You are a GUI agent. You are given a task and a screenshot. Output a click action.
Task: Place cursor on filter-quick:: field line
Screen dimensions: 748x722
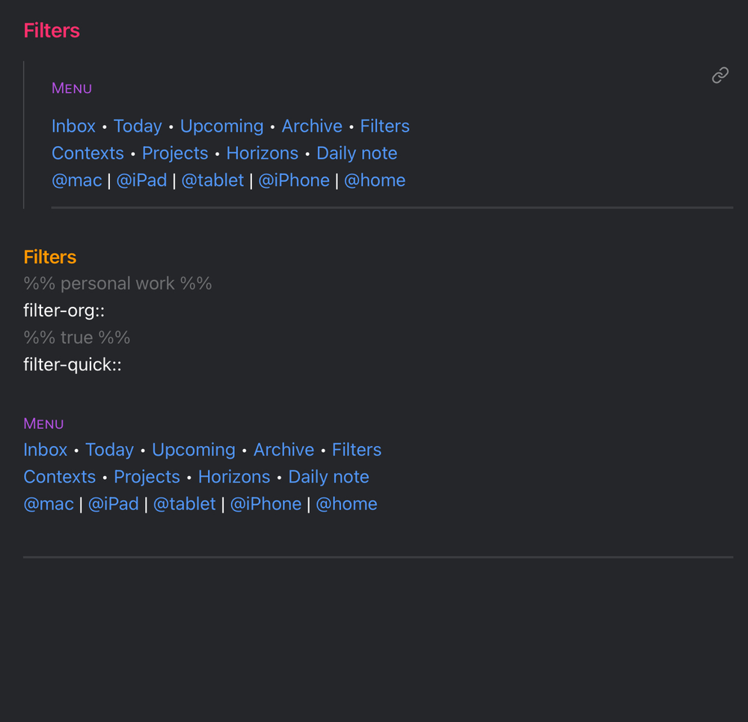[73, 365]
